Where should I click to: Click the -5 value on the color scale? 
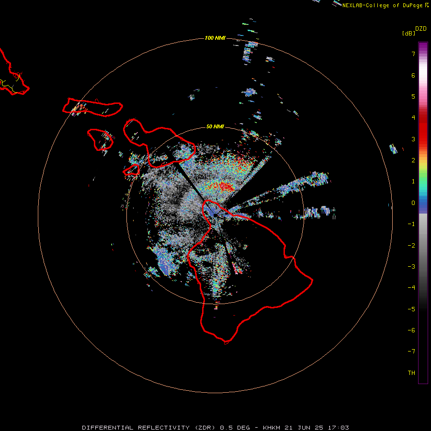411,309
